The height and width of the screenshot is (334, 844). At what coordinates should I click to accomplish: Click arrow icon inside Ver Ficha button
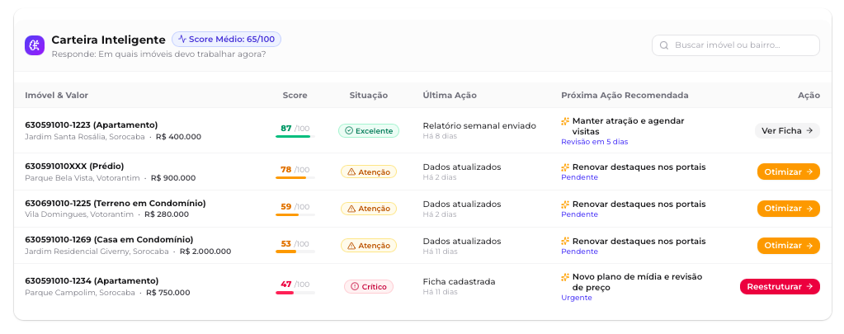pyautogui.click(x=809, y=130)
